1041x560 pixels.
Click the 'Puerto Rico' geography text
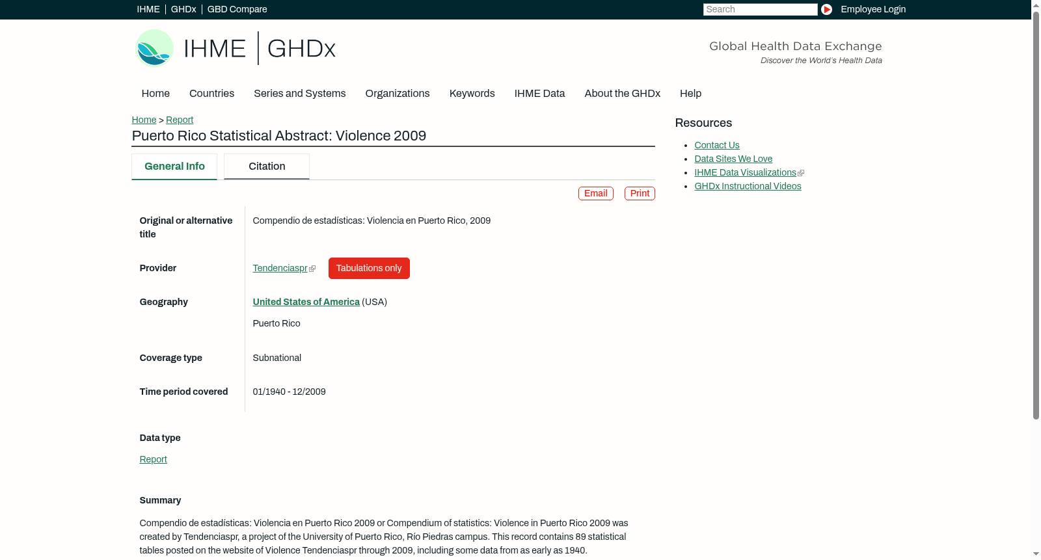click(x=277, y=324)
